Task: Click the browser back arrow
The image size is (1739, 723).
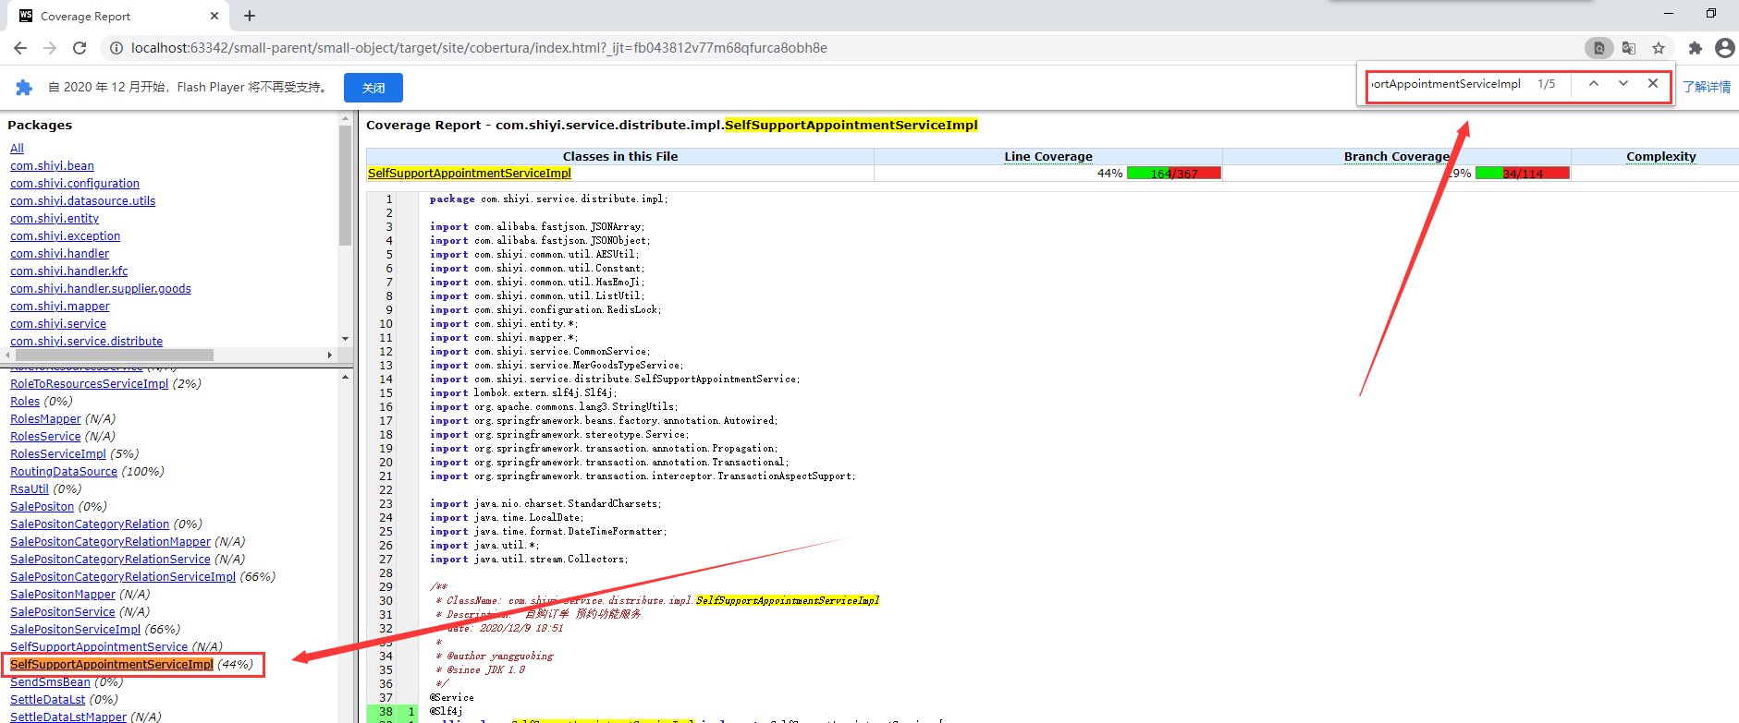Action: pos(20,48)
